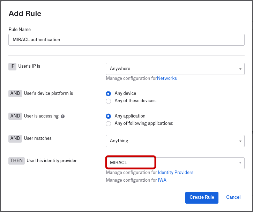Select the Any device radio button
The height and width of the screenshot is (212, 253).
pos(108,94)
